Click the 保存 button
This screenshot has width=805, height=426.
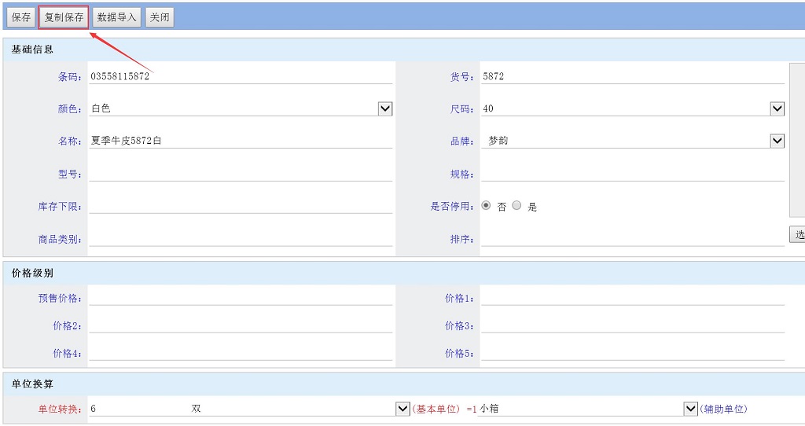[21, 17]
